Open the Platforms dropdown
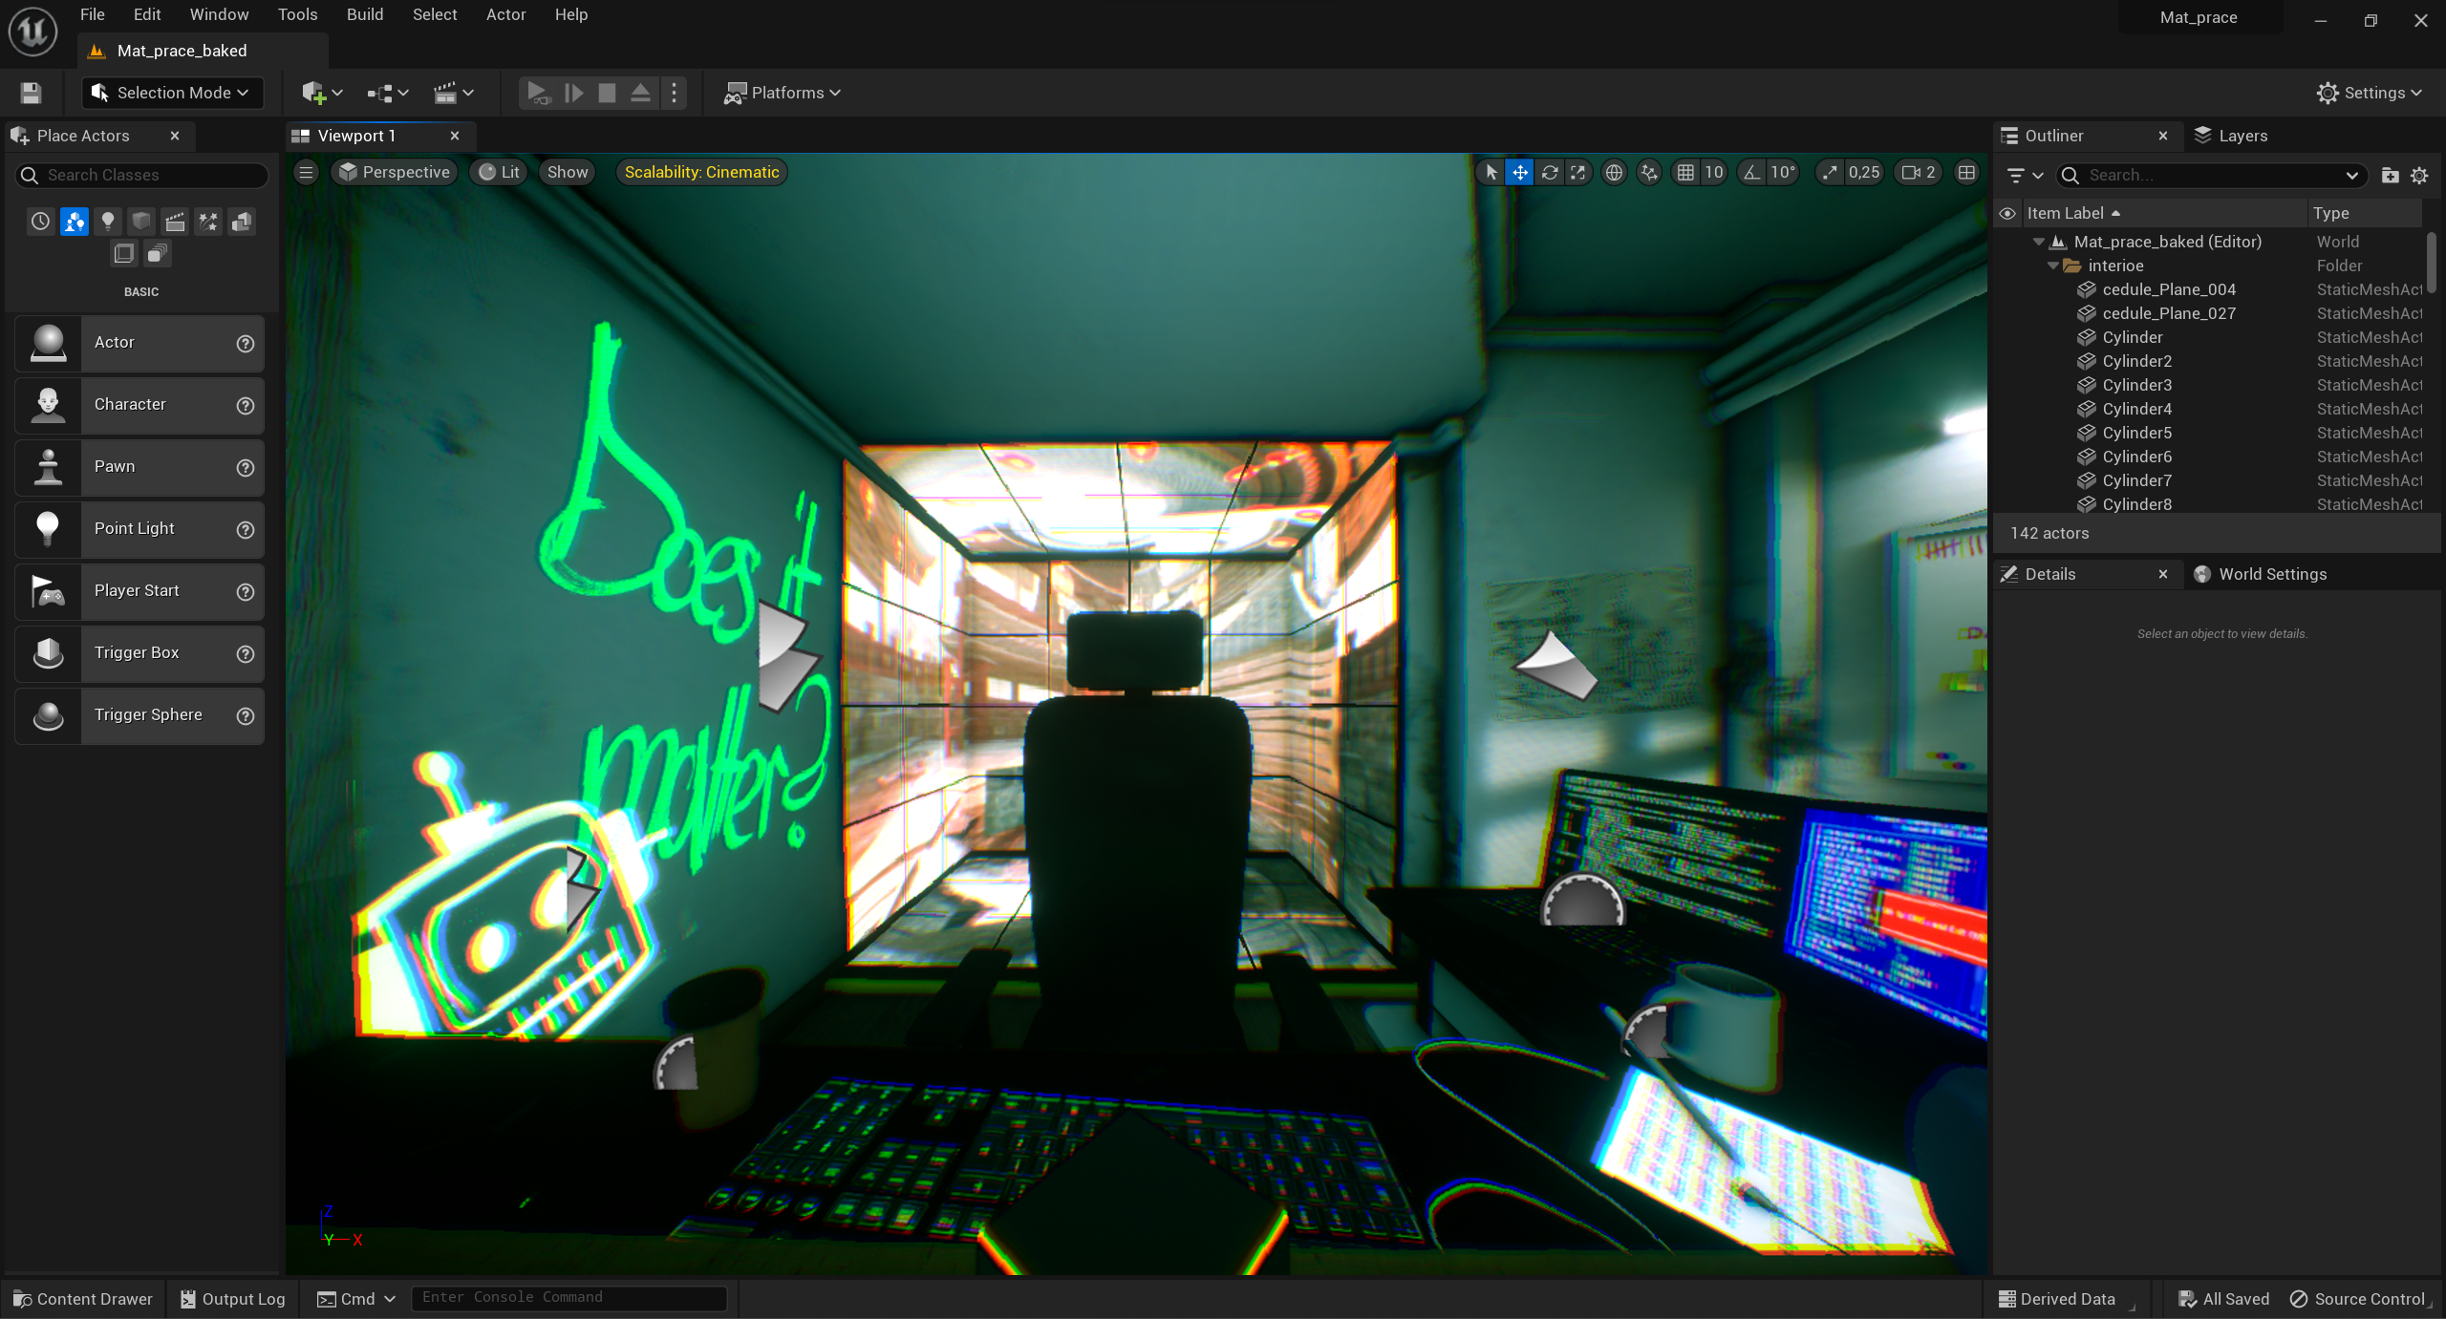The width and height of the screenshot is (2446, 1319). click(783, 93)
